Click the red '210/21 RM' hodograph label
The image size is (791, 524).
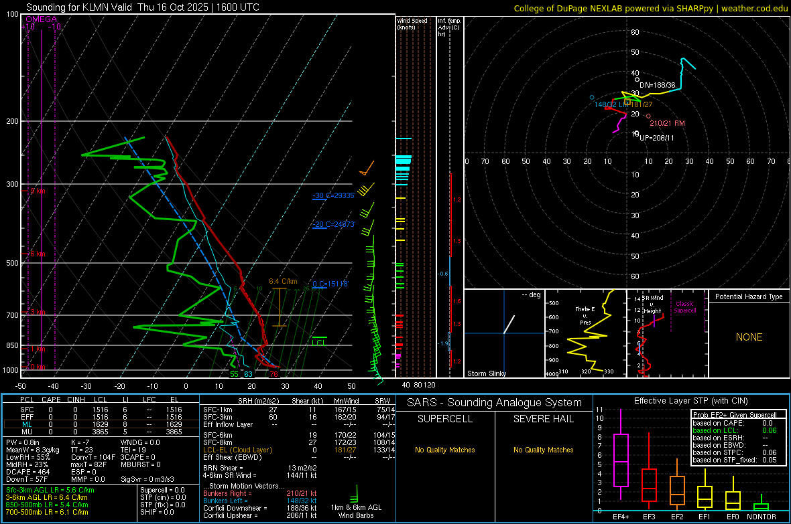[667, 123]
